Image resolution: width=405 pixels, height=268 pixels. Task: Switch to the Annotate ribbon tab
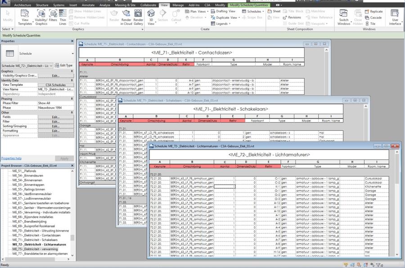pyautogui.click(x=89, y=5)
